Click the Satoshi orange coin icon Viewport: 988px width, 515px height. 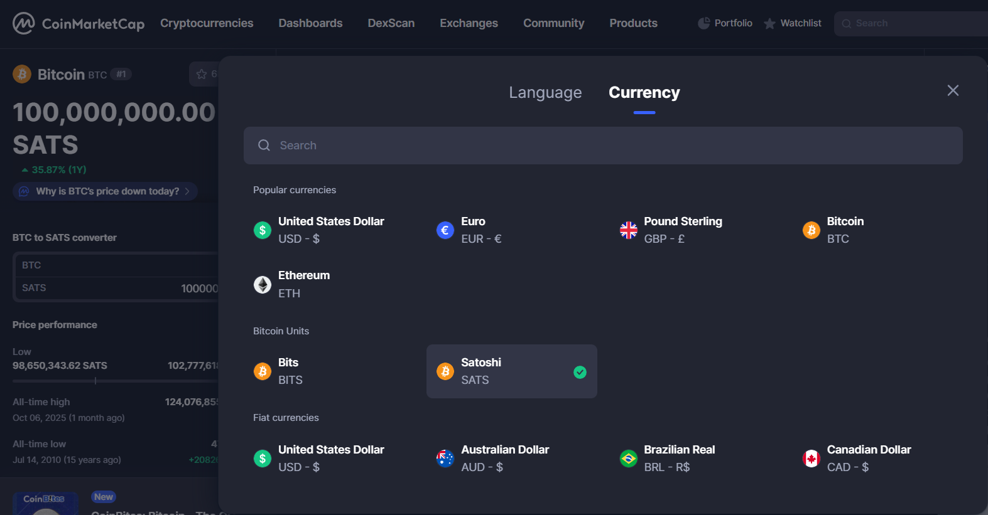(x=445, y=371)
